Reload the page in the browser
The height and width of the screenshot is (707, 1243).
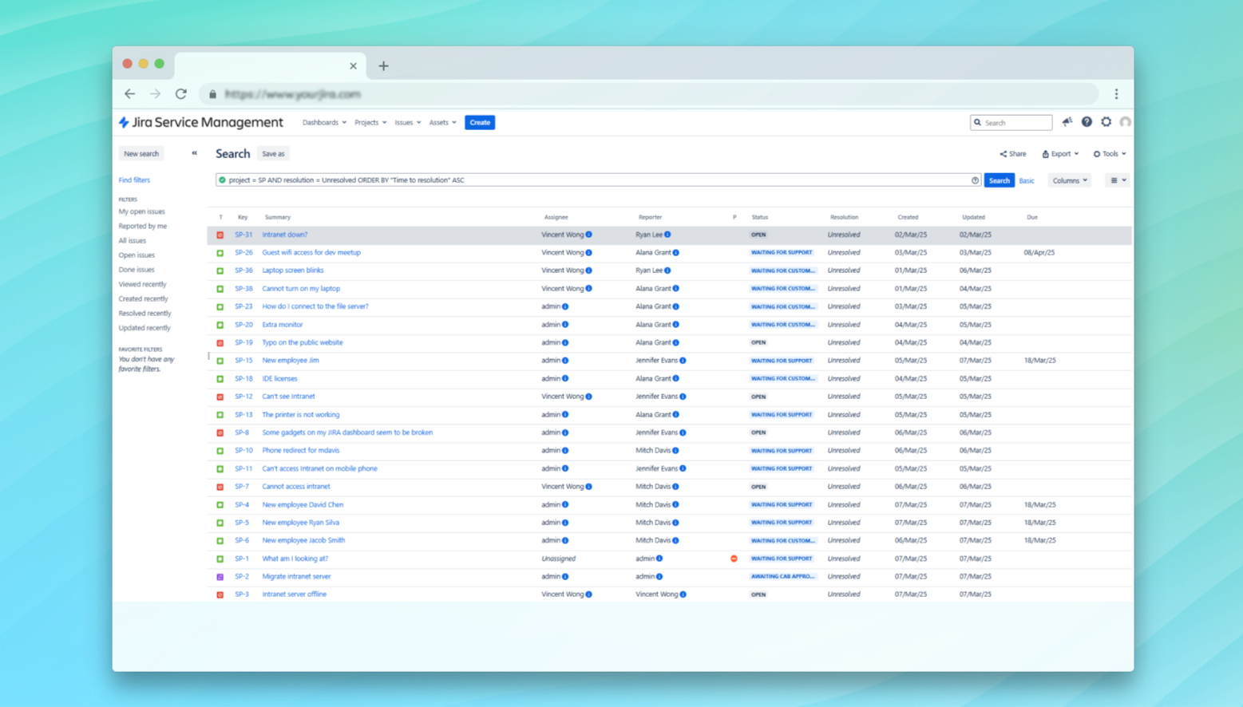pyautogui.click(x=181, y=94)
